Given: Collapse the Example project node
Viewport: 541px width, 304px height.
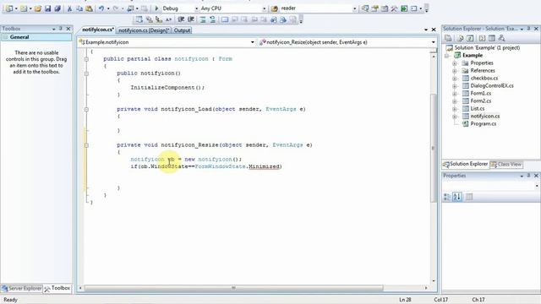Looking at the screenshot, I should [447, 56].
